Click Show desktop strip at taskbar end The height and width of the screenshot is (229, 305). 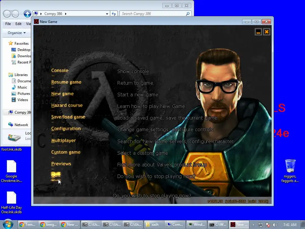(303, 225)
